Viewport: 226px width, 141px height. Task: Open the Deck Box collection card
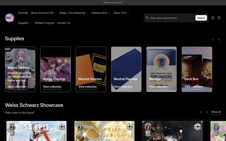point(197,69)
